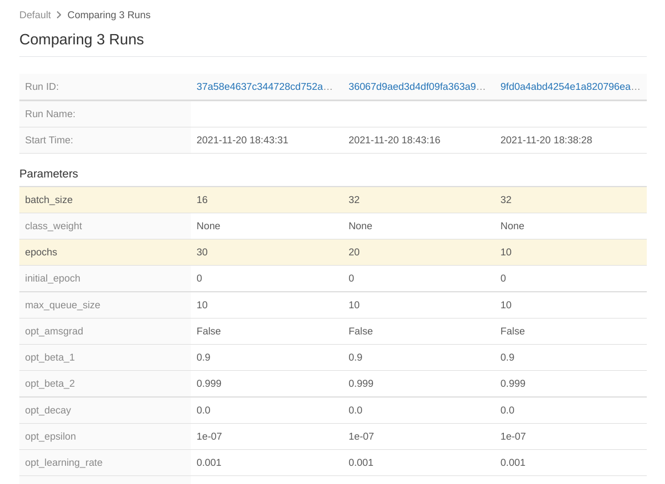This screenshot has width=665, height=484.
Task: Click the epochs value 20
Action: 354,252
